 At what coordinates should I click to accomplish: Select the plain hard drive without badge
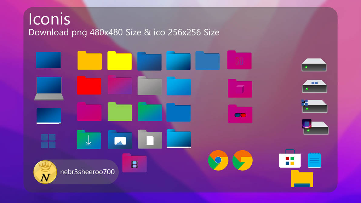pyautogui.click(x=314, y=65)
